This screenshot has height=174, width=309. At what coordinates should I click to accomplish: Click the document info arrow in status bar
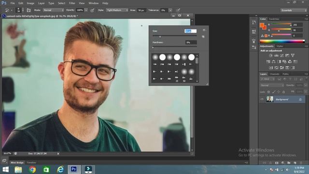point(58,154)
